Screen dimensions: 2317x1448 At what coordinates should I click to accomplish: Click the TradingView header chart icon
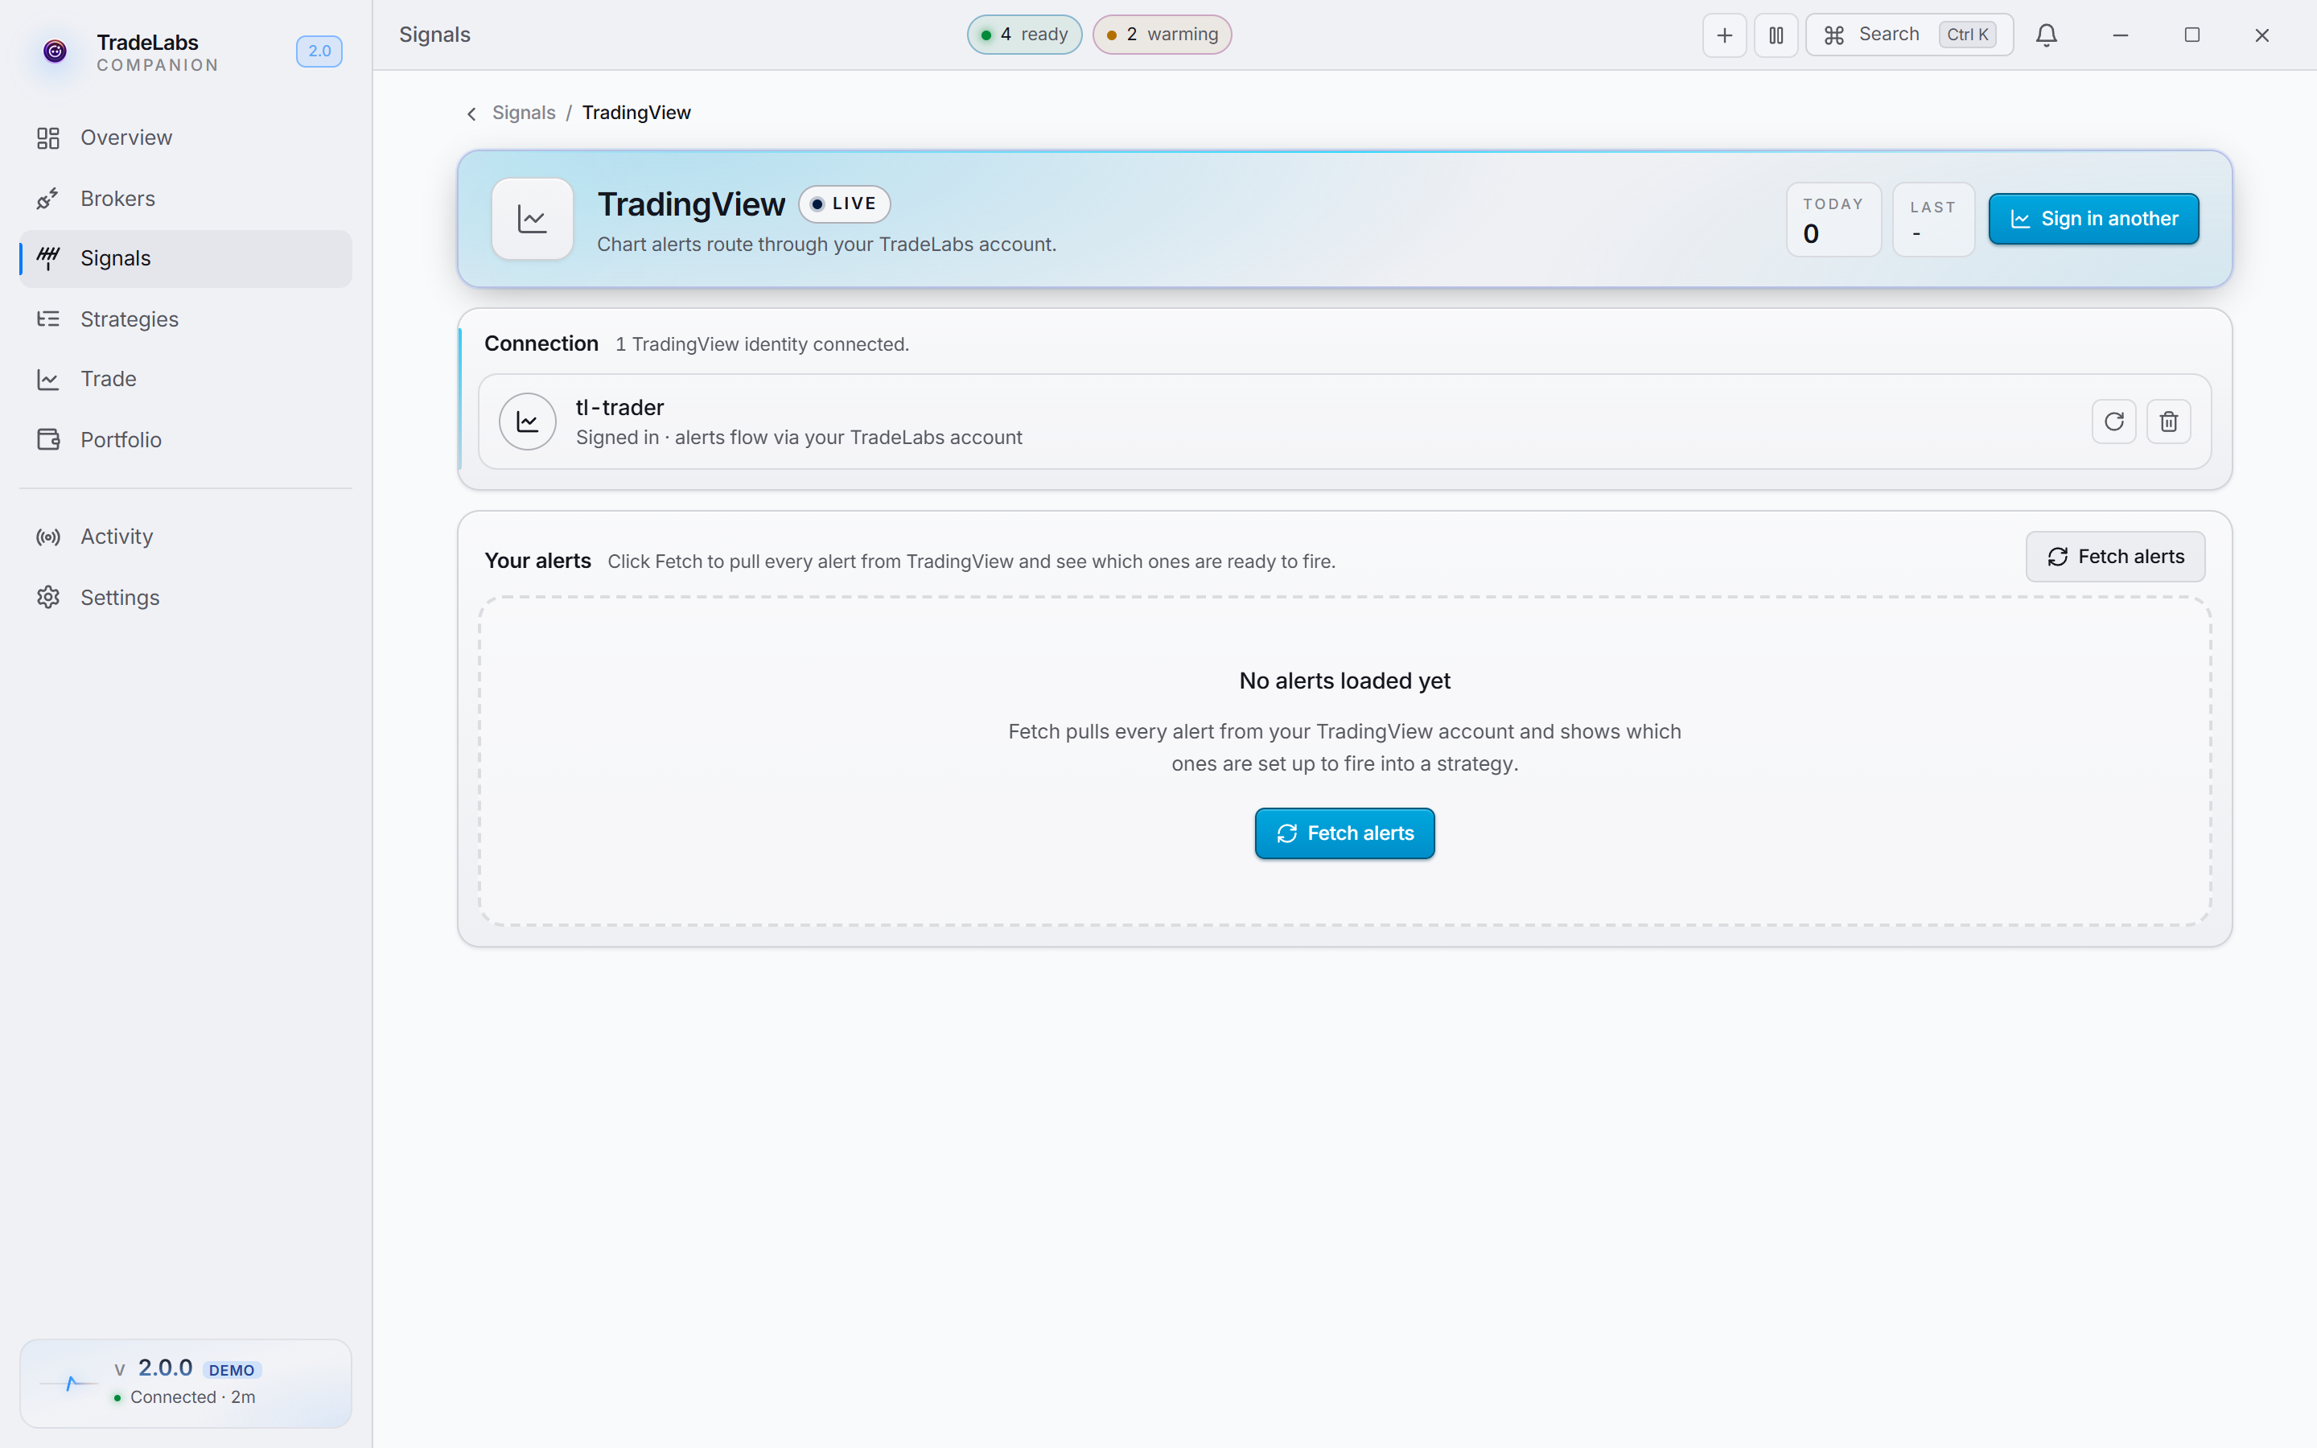click(533, 220)
